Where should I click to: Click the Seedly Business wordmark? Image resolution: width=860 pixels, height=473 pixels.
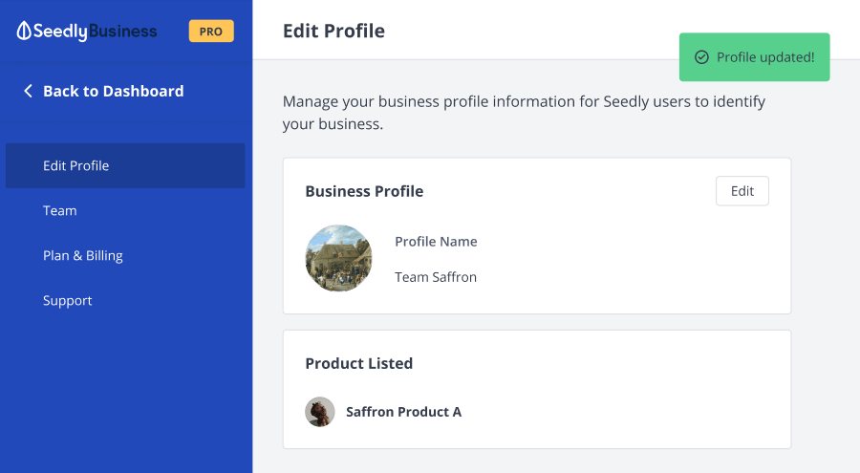pos(96,32)
